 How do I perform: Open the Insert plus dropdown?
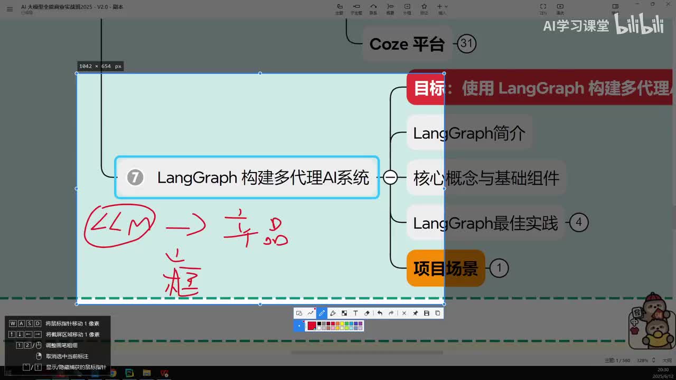pos(442,8)
